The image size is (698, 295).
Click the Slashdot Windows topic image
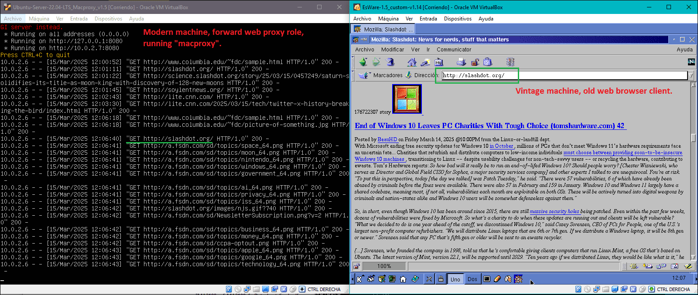(x=407, y=99)
